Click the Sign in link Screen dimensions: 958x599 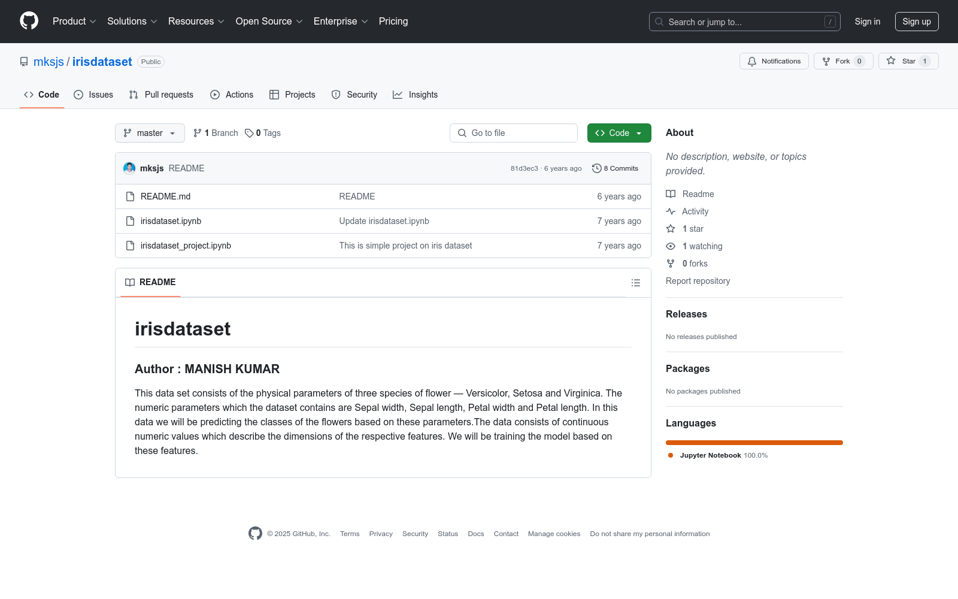pyautogui.click(x=868, y=22)
